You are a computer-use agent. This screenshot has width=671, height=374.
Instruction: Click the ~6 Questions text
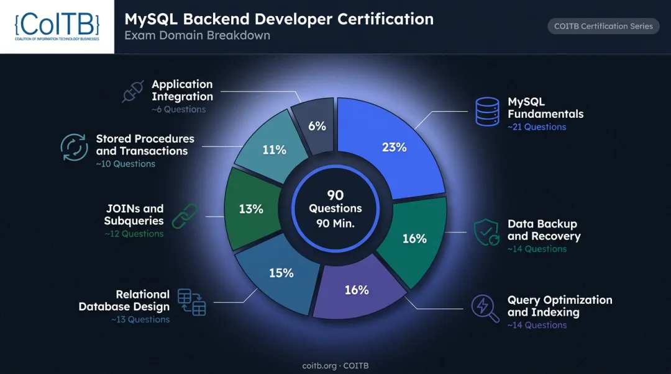click(179, 109)
